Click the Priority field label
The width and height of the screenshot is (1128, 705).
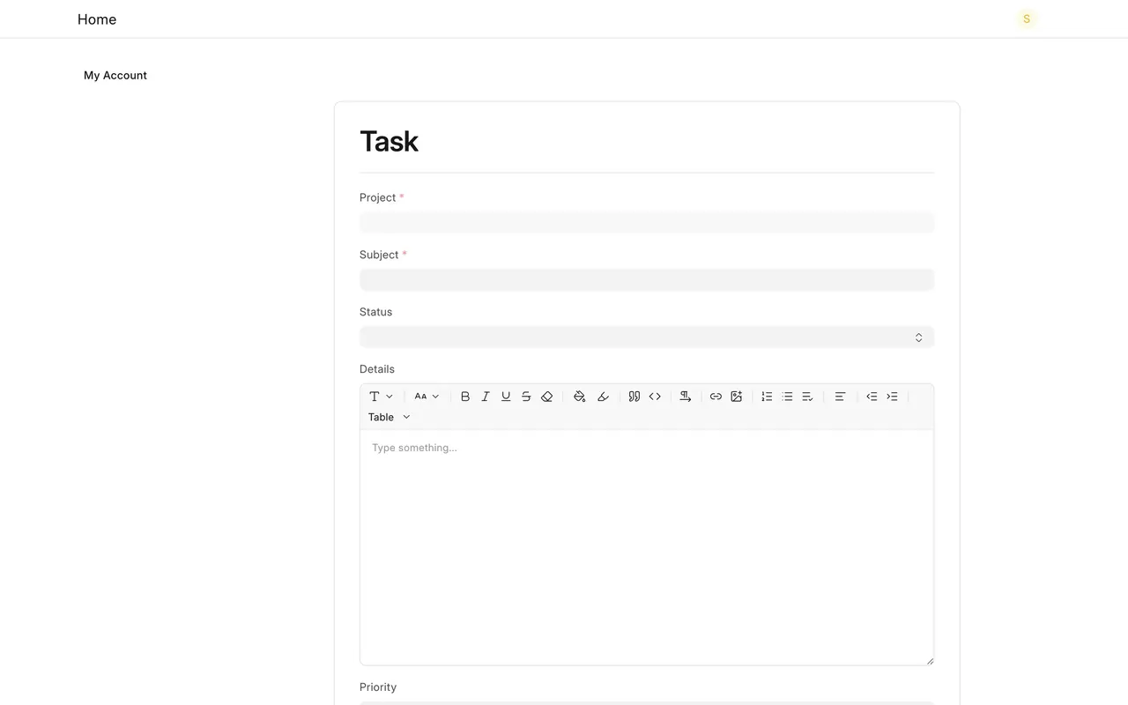tap(378, 687)
